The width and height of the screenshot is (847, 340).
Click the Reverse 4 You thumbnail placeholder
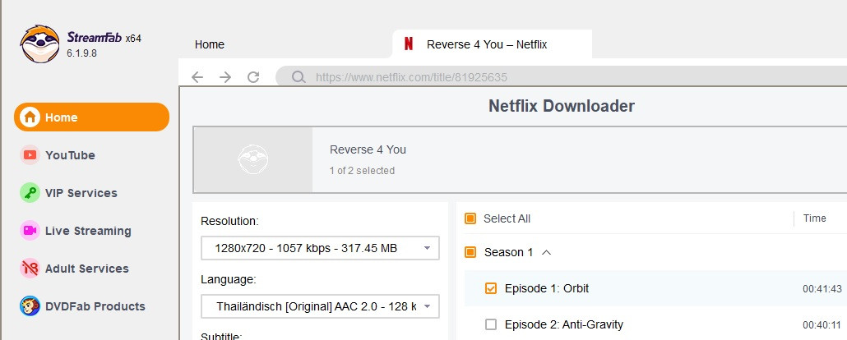[x=253, y=159]
